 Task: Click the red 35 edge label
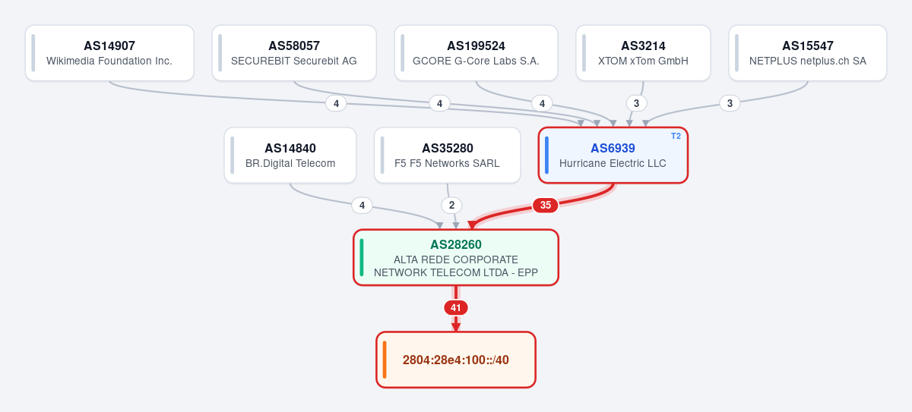pos(546,205)
